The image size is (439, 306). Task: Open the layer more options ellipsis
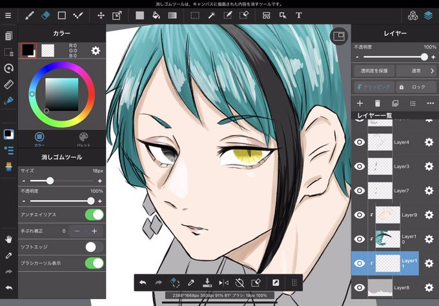point(431,103)
